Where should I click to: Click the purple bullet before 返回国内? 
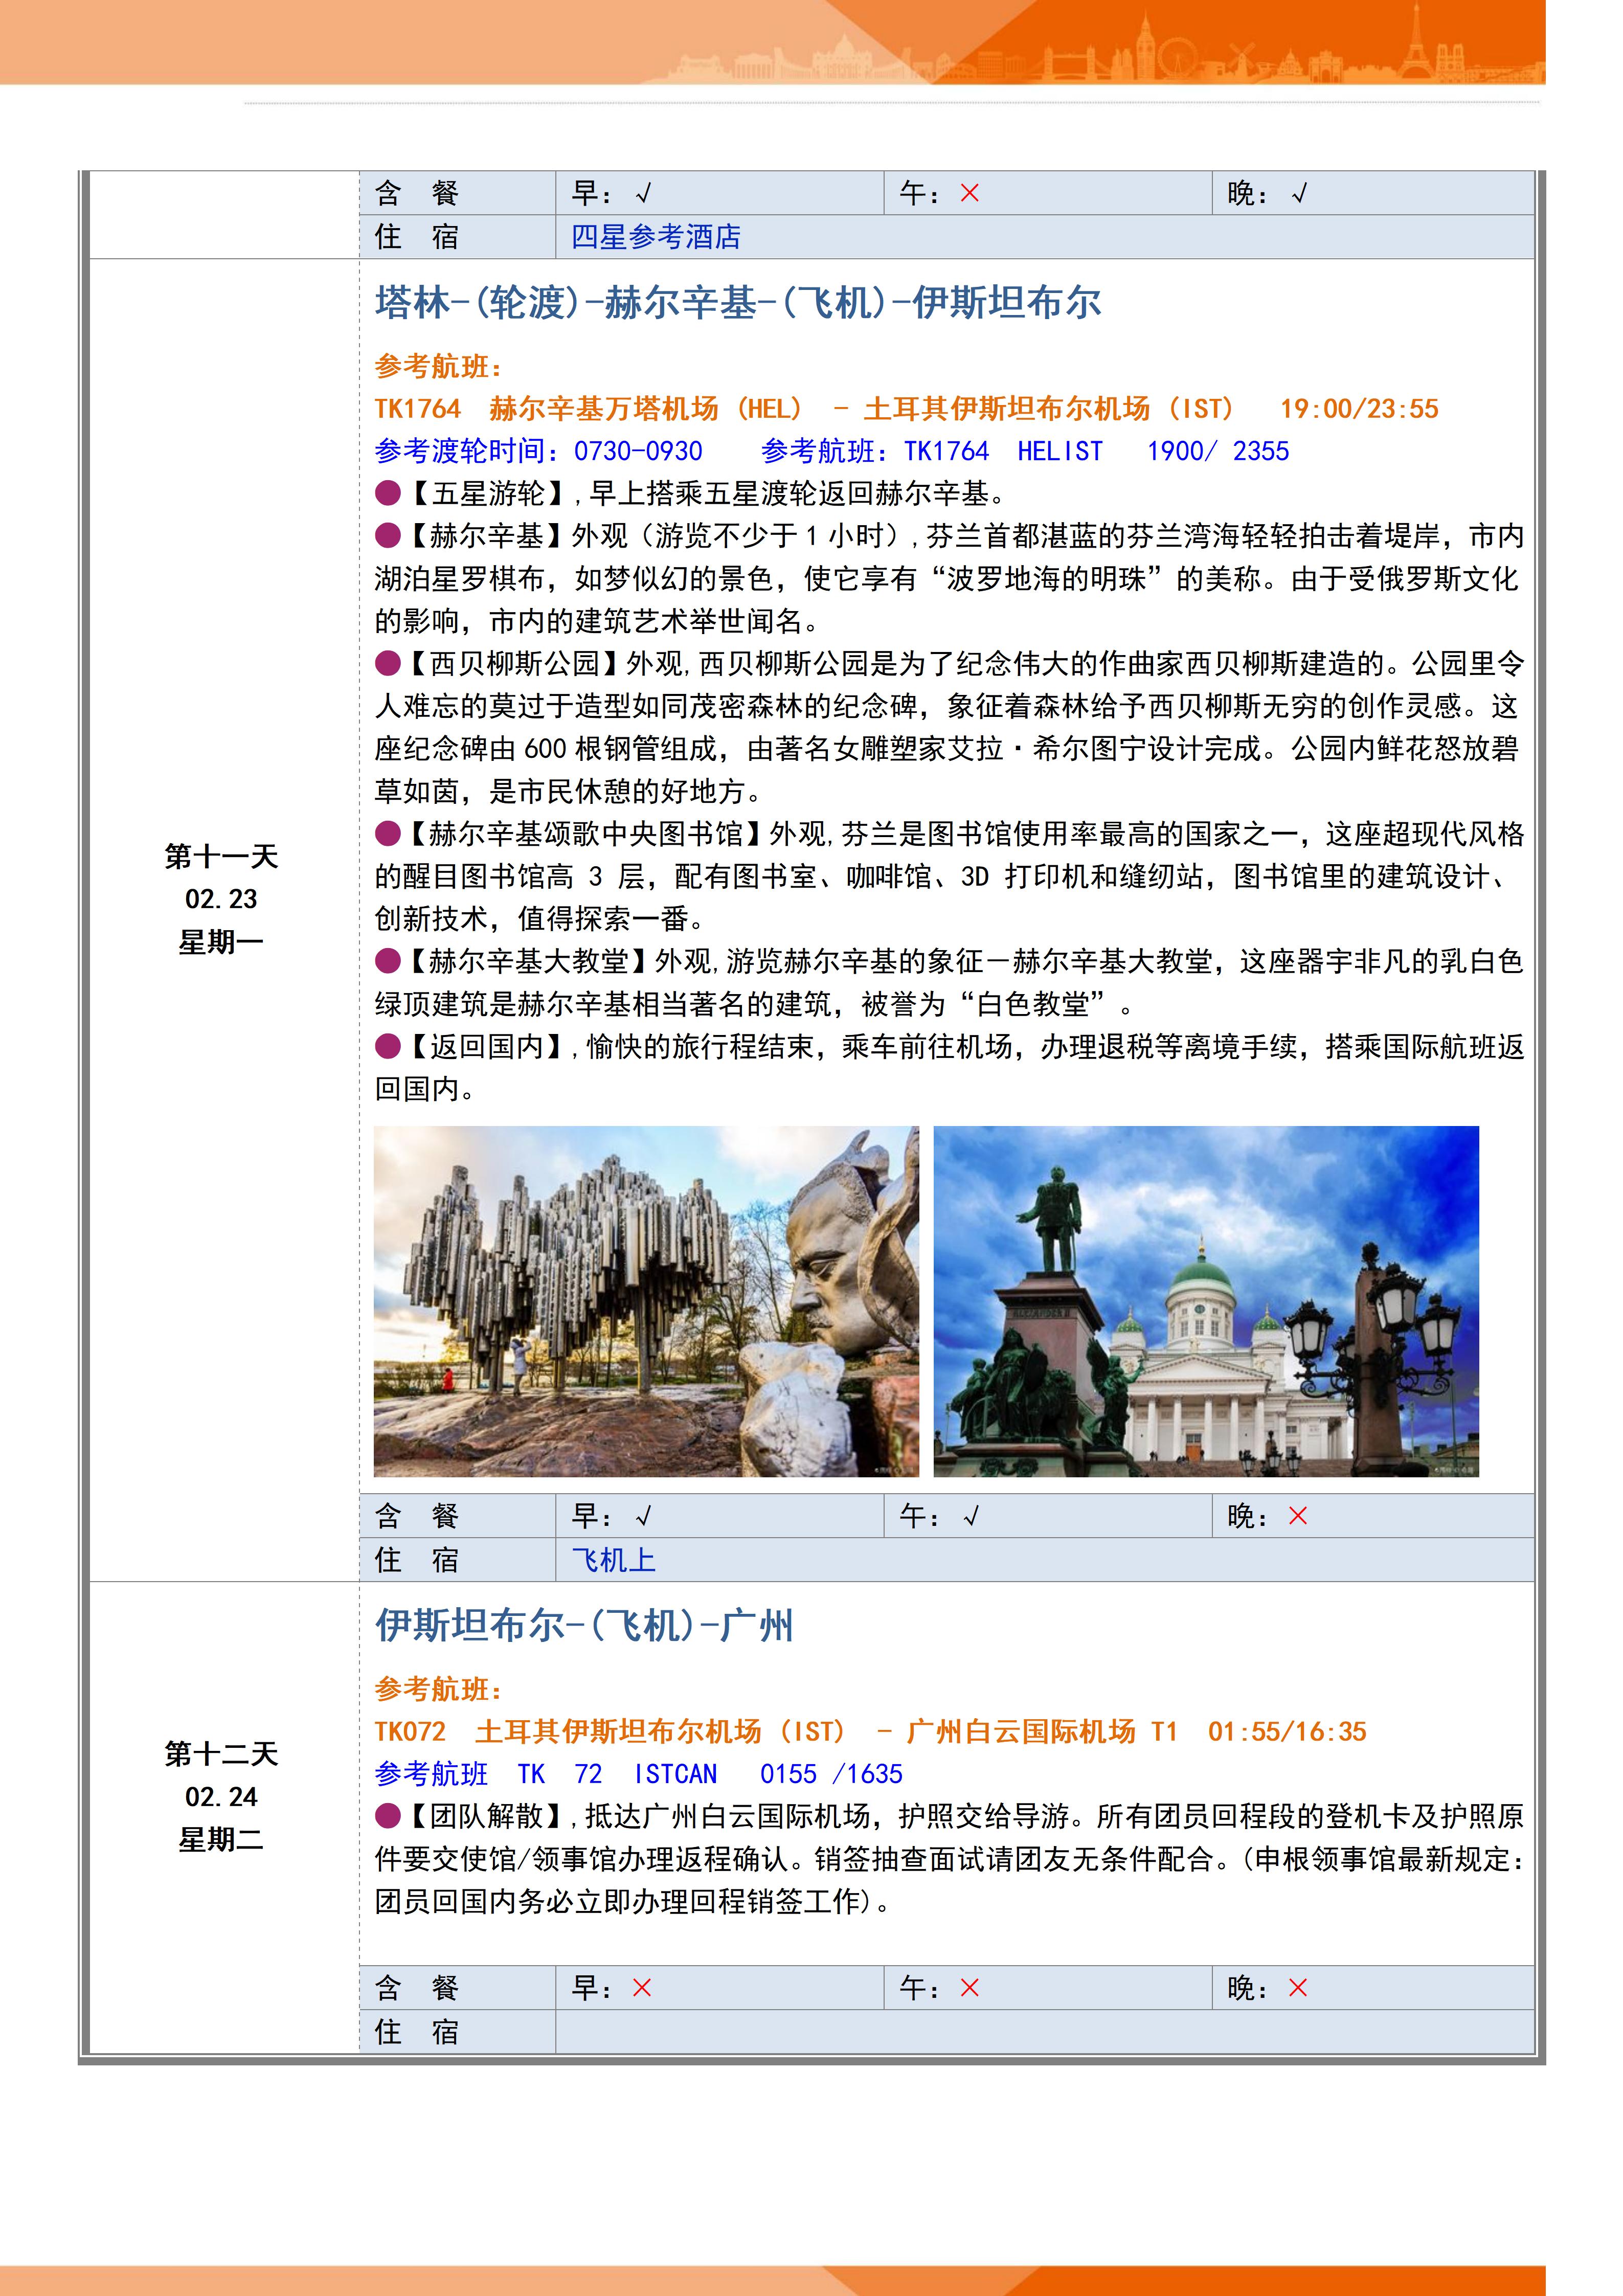tap(387, 1046)
